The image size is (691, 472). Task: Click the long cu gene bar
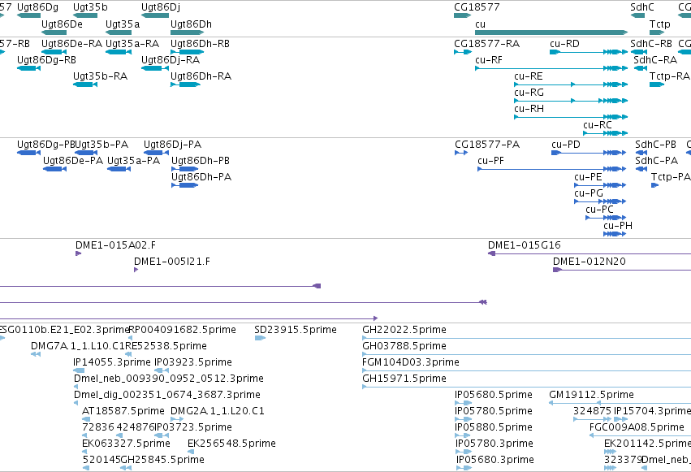tap(551, 32)
